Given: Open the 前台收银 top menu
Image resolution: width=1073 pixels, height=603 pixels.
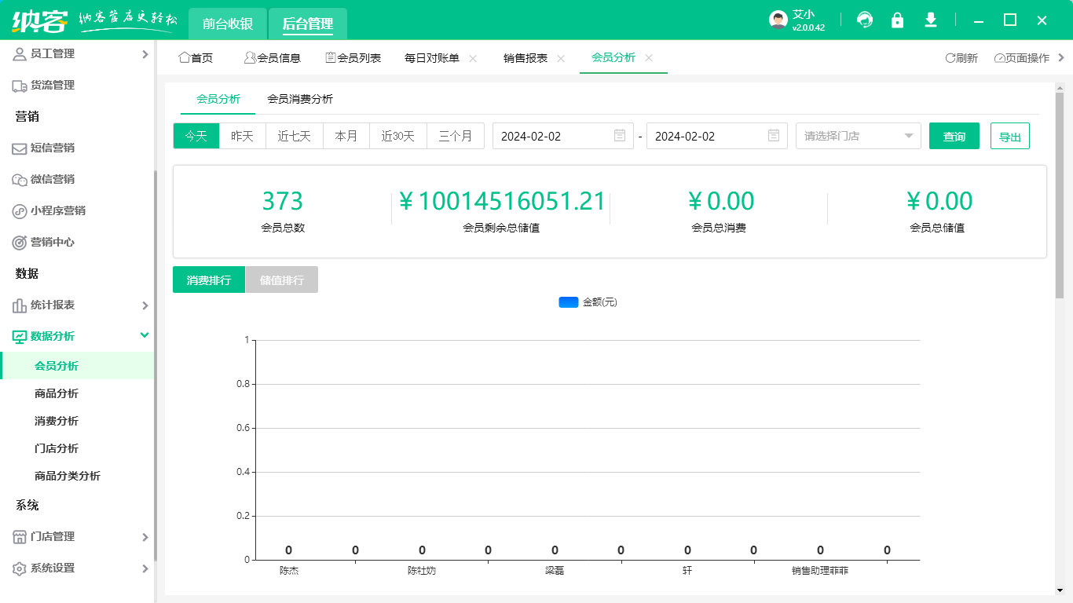Looking at the screenshot, I should tap(226, 24).
